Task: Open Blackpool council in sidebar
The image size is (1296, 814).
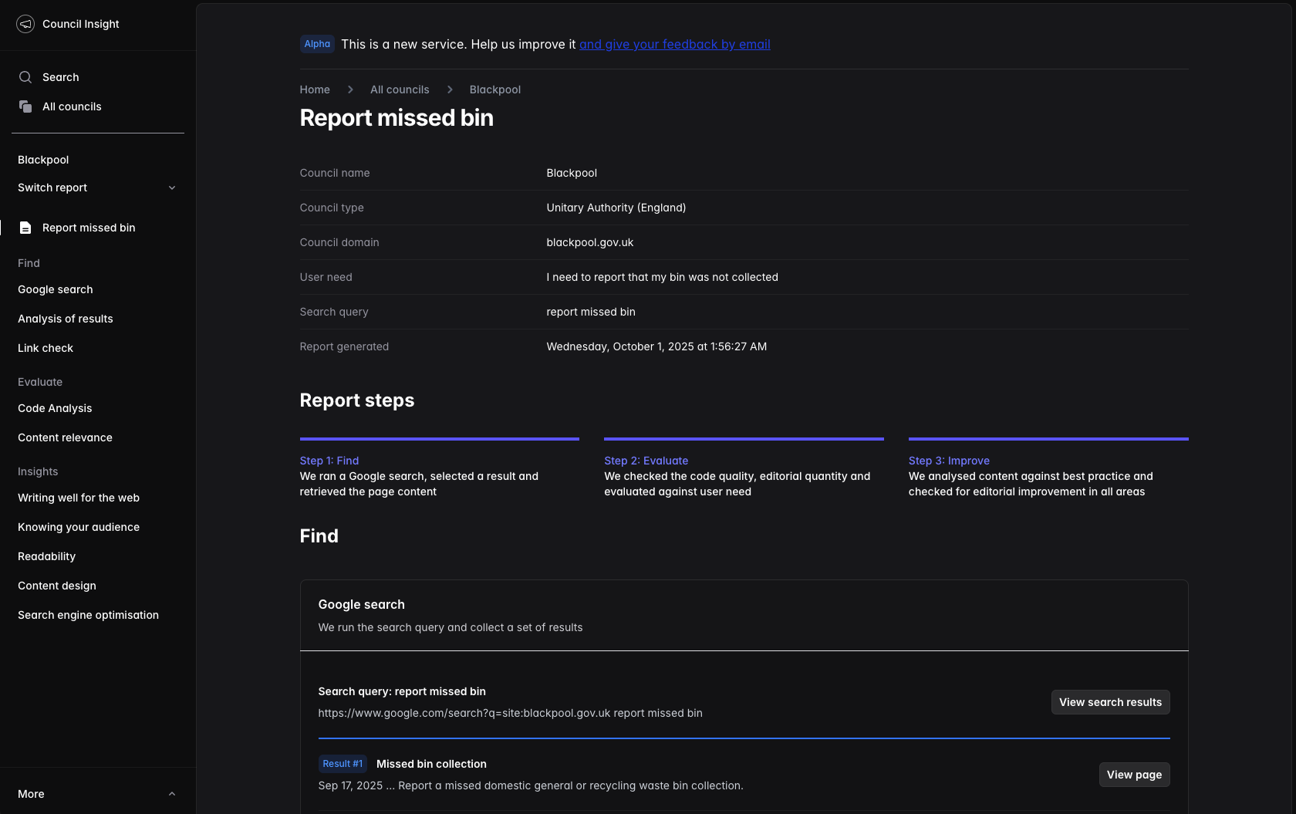Action: pyautogui.click(x=43, y=160)
